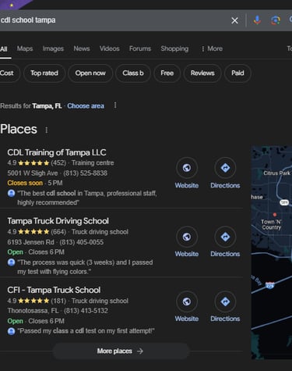This screenshot has height=371, width=292.
Task: Open Google Lens image search icon
Action: [x=275, y=20]
